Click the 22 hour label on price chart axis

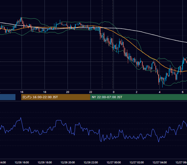[x=91, y=92]
